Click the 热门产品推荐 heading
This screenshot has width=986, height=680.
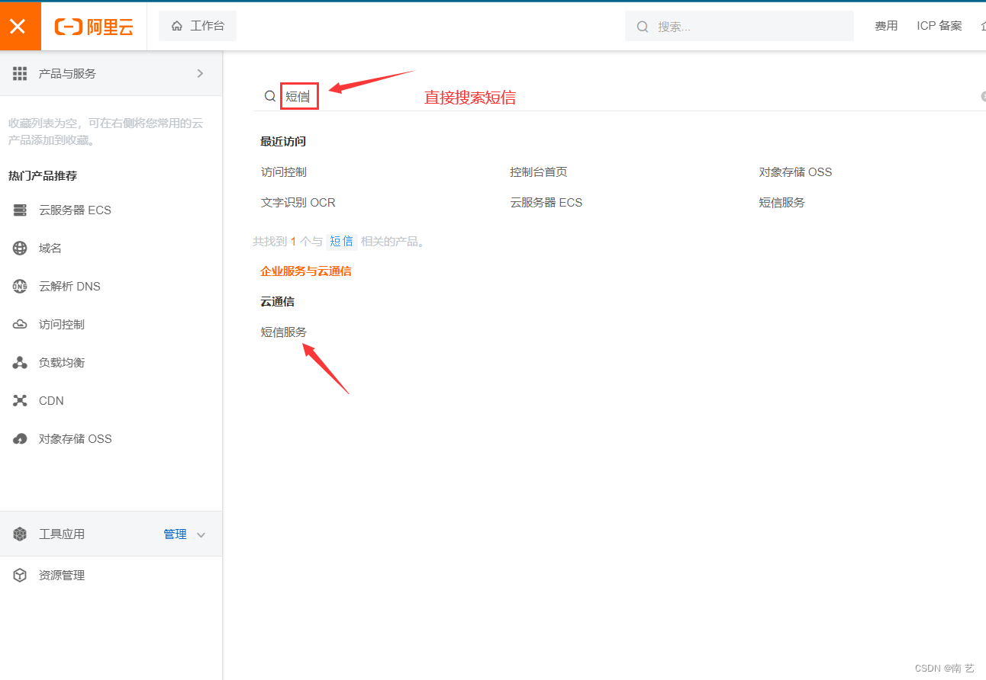coord(43,176)
